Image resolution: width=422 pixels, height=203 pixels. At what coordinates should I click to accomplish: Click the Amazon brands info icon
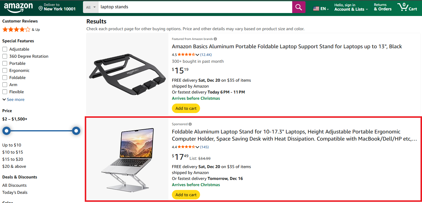tap(215, 39)
